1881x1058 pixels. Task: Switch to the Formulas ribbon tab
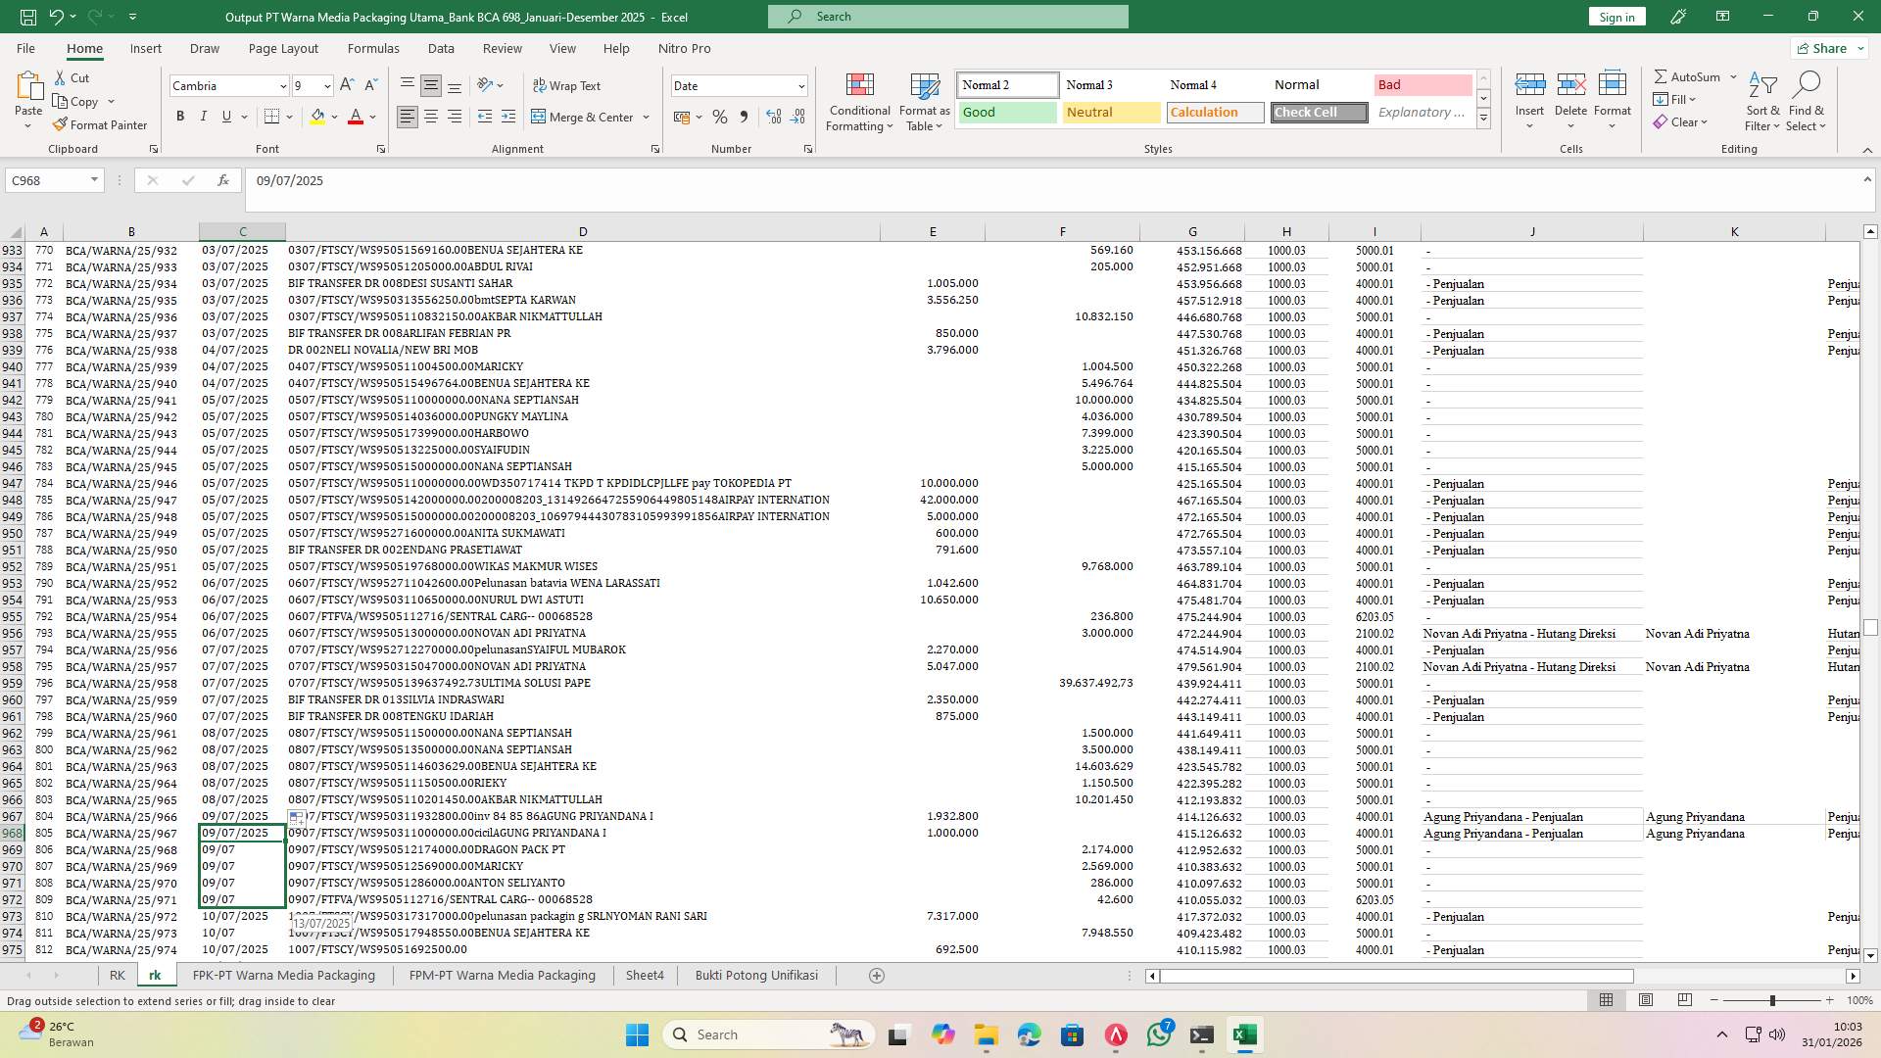coord(373,48)
